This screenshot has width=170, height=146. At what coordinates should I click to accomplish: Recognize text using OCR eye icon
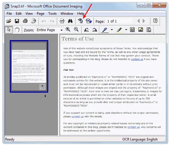[80, 21]
